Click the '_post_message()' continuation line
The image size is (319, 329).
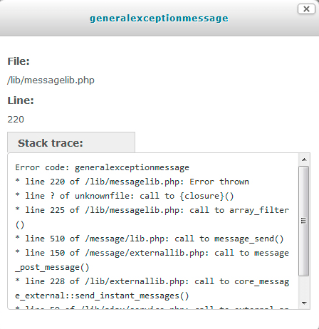click(52, 267)
